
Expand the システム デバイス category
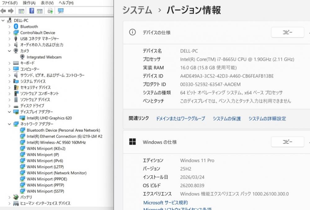[9, 81]
